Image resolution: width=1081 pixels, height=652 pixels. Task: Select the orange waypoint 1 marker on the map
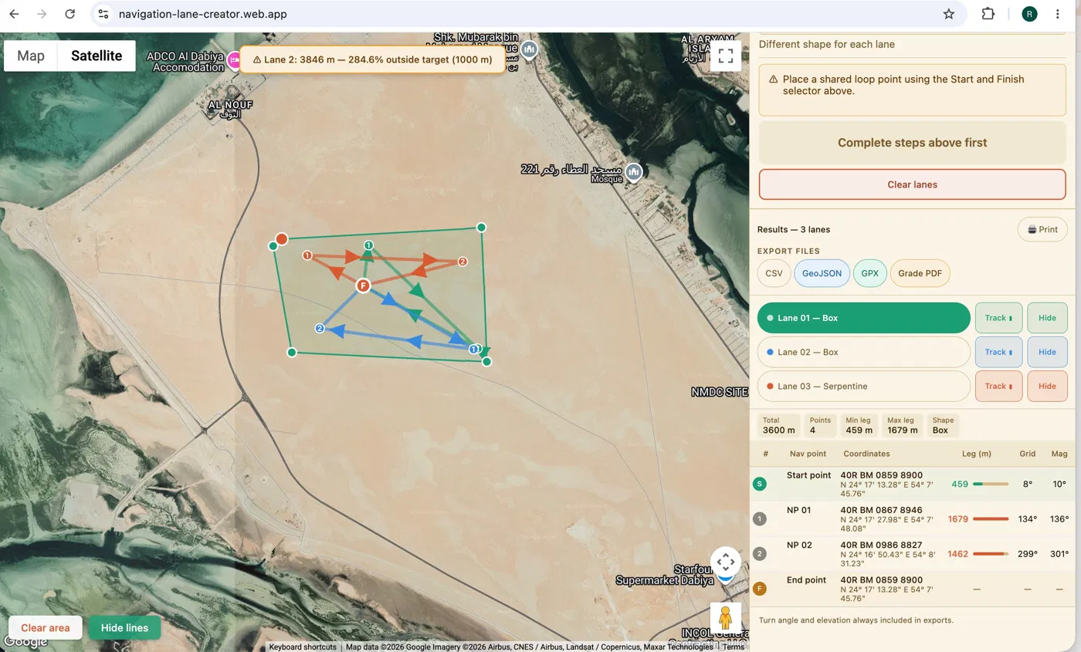tap(307, 255)
